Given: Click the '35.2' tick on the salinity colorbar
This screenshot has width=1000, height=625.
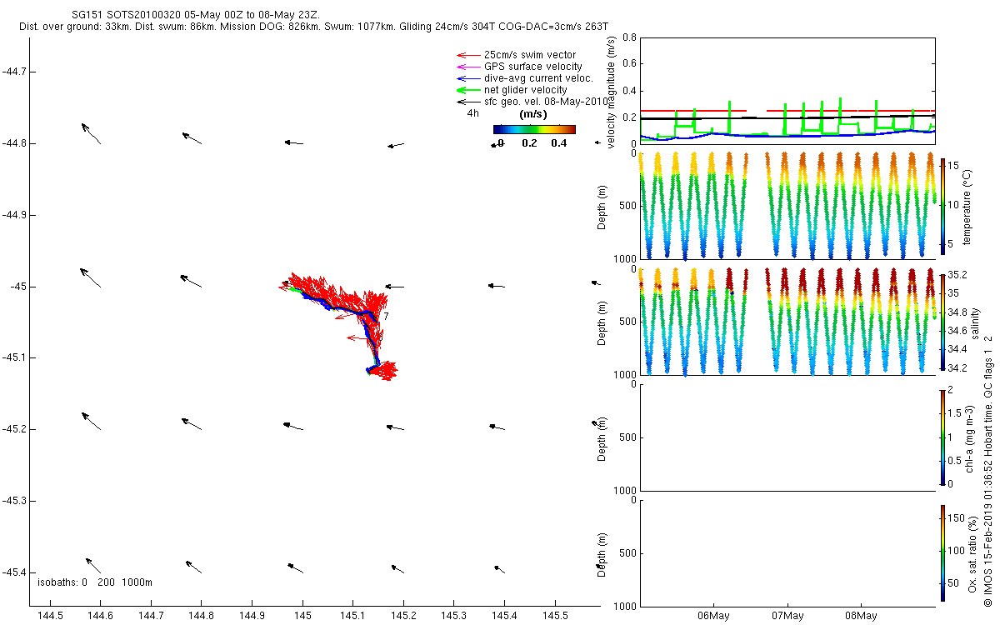Looking at the screenshot, I should coord(957,275).
